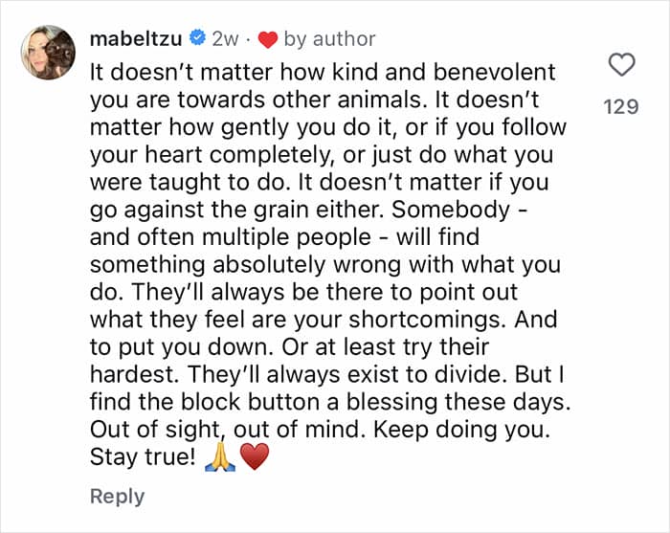Open the mabeltzu username link
This screenshot has width=670, height=533.
tap(136, 39)
